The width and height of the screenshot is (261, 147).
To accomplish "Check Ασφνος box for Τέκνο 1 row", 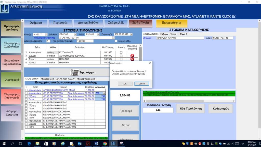I will coord(121,59).
